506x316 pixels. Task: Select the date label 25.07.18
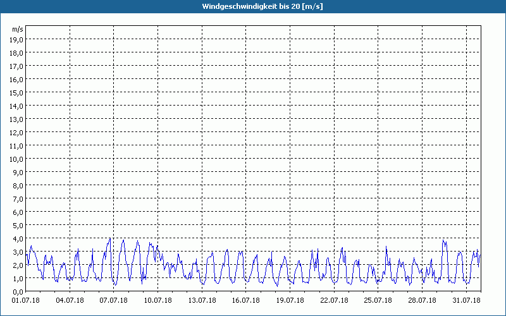tap(378, 301)
